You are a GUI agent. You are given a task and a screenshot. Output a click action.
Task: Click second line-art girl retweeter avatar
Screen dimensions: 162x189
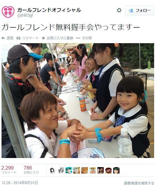[61, 170]
